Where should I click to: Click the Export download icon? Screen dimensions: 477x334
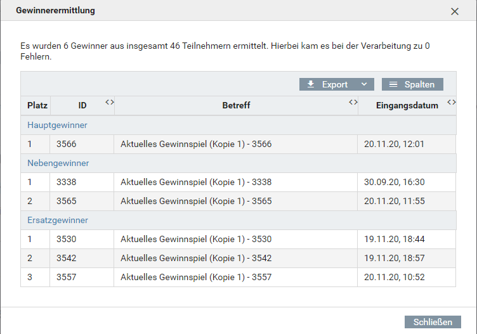click(311, 84)
